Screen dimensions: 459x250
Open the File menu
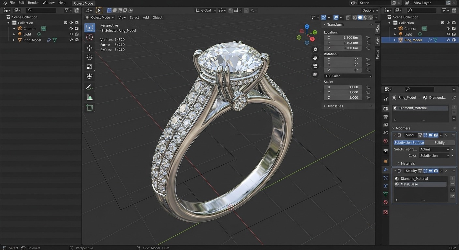[x=12, y=3]
